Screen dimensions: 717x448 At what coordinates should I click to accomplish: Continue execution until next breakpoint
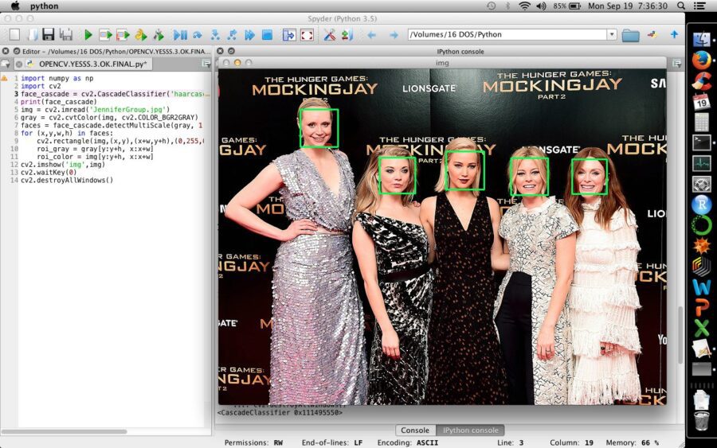[249, 35]
